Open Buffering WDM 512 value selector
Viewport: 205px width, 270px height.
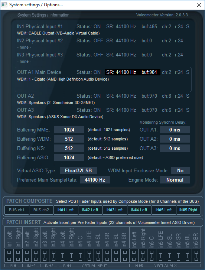click(x=69, y=139)
